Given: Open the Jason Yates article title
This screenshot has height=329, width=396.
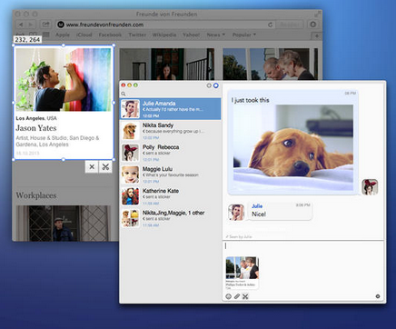Looking at the screenshot, I should [36, 128].
